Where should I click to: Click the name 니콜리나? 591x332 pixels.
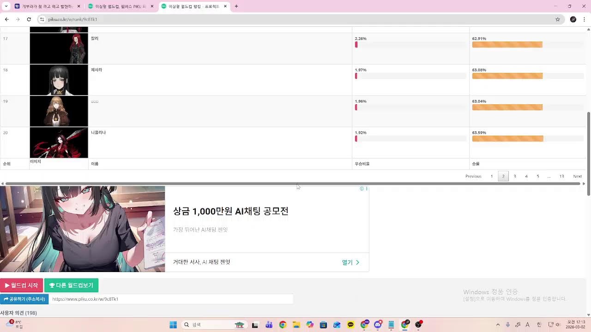pos(98,132)
